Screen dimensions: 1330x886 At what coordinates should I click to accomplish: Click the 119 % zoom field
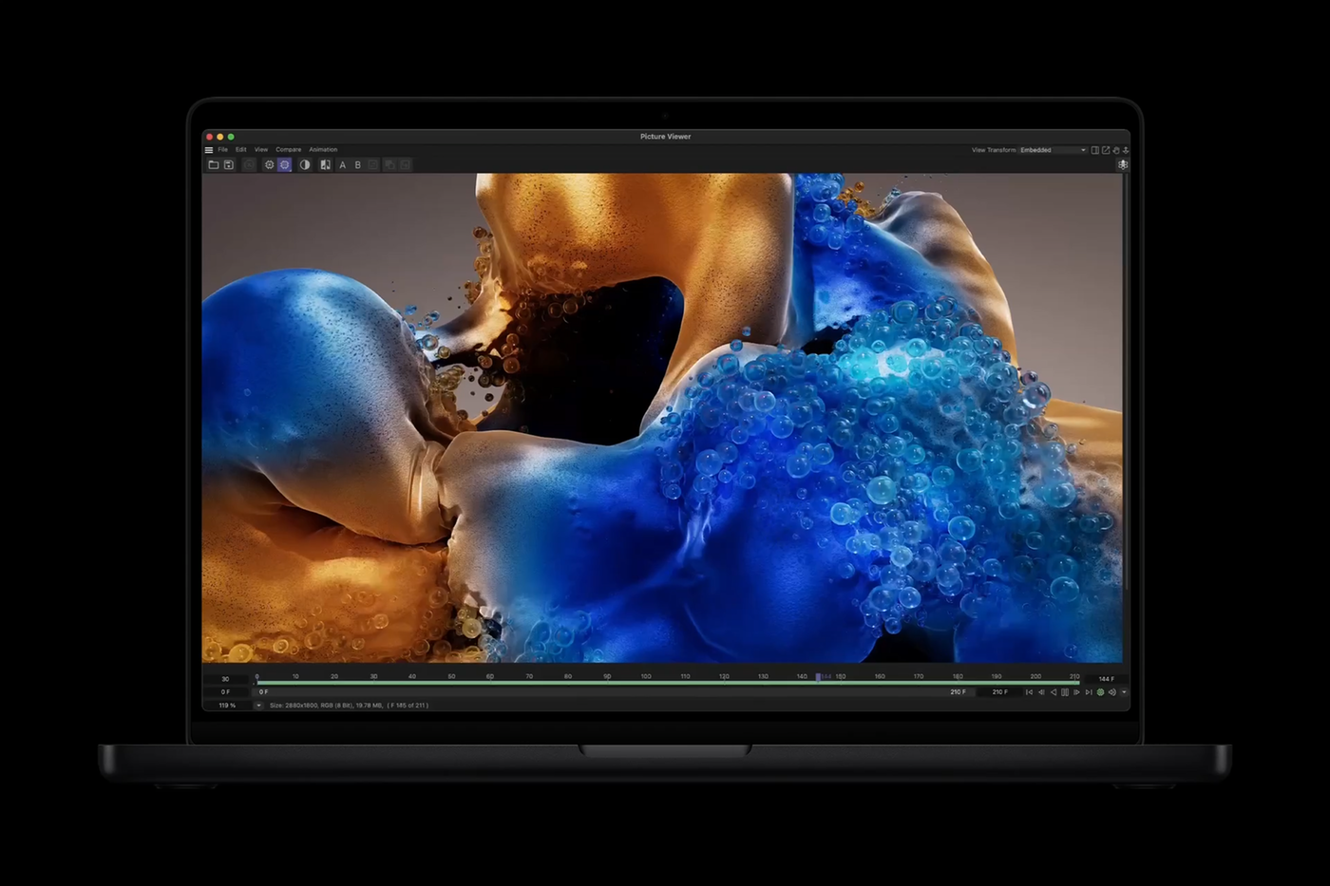tap(227, 706)
